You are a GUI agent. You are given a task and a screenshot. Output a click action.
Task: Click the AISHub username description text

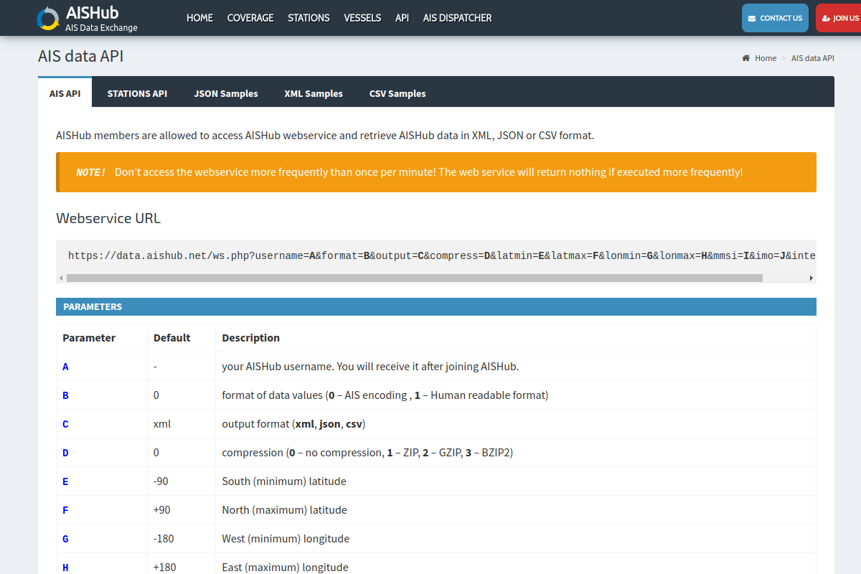coord(370,367)
